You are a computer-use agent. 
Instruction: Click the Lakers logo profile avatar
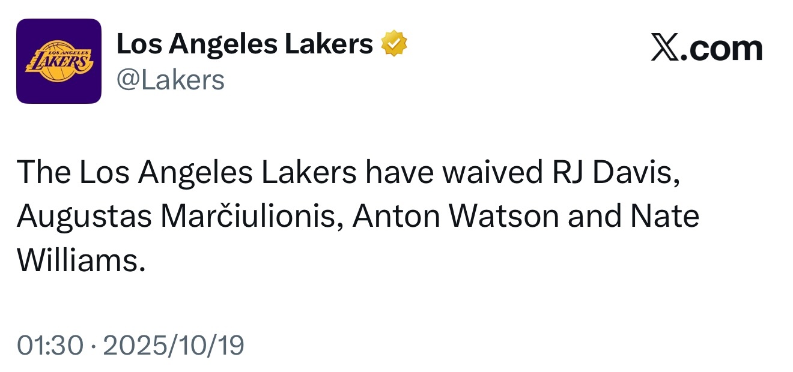point(59,61)
